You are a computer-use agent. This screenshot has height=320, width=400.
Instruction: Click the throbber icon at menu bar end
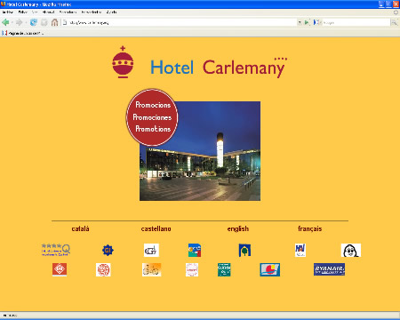pos(396,12)
